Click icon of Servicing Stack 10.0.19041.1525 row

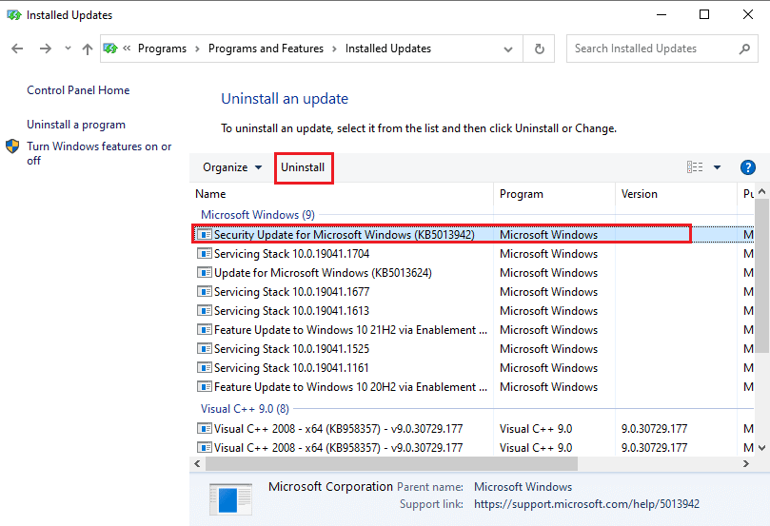point(205,349)
